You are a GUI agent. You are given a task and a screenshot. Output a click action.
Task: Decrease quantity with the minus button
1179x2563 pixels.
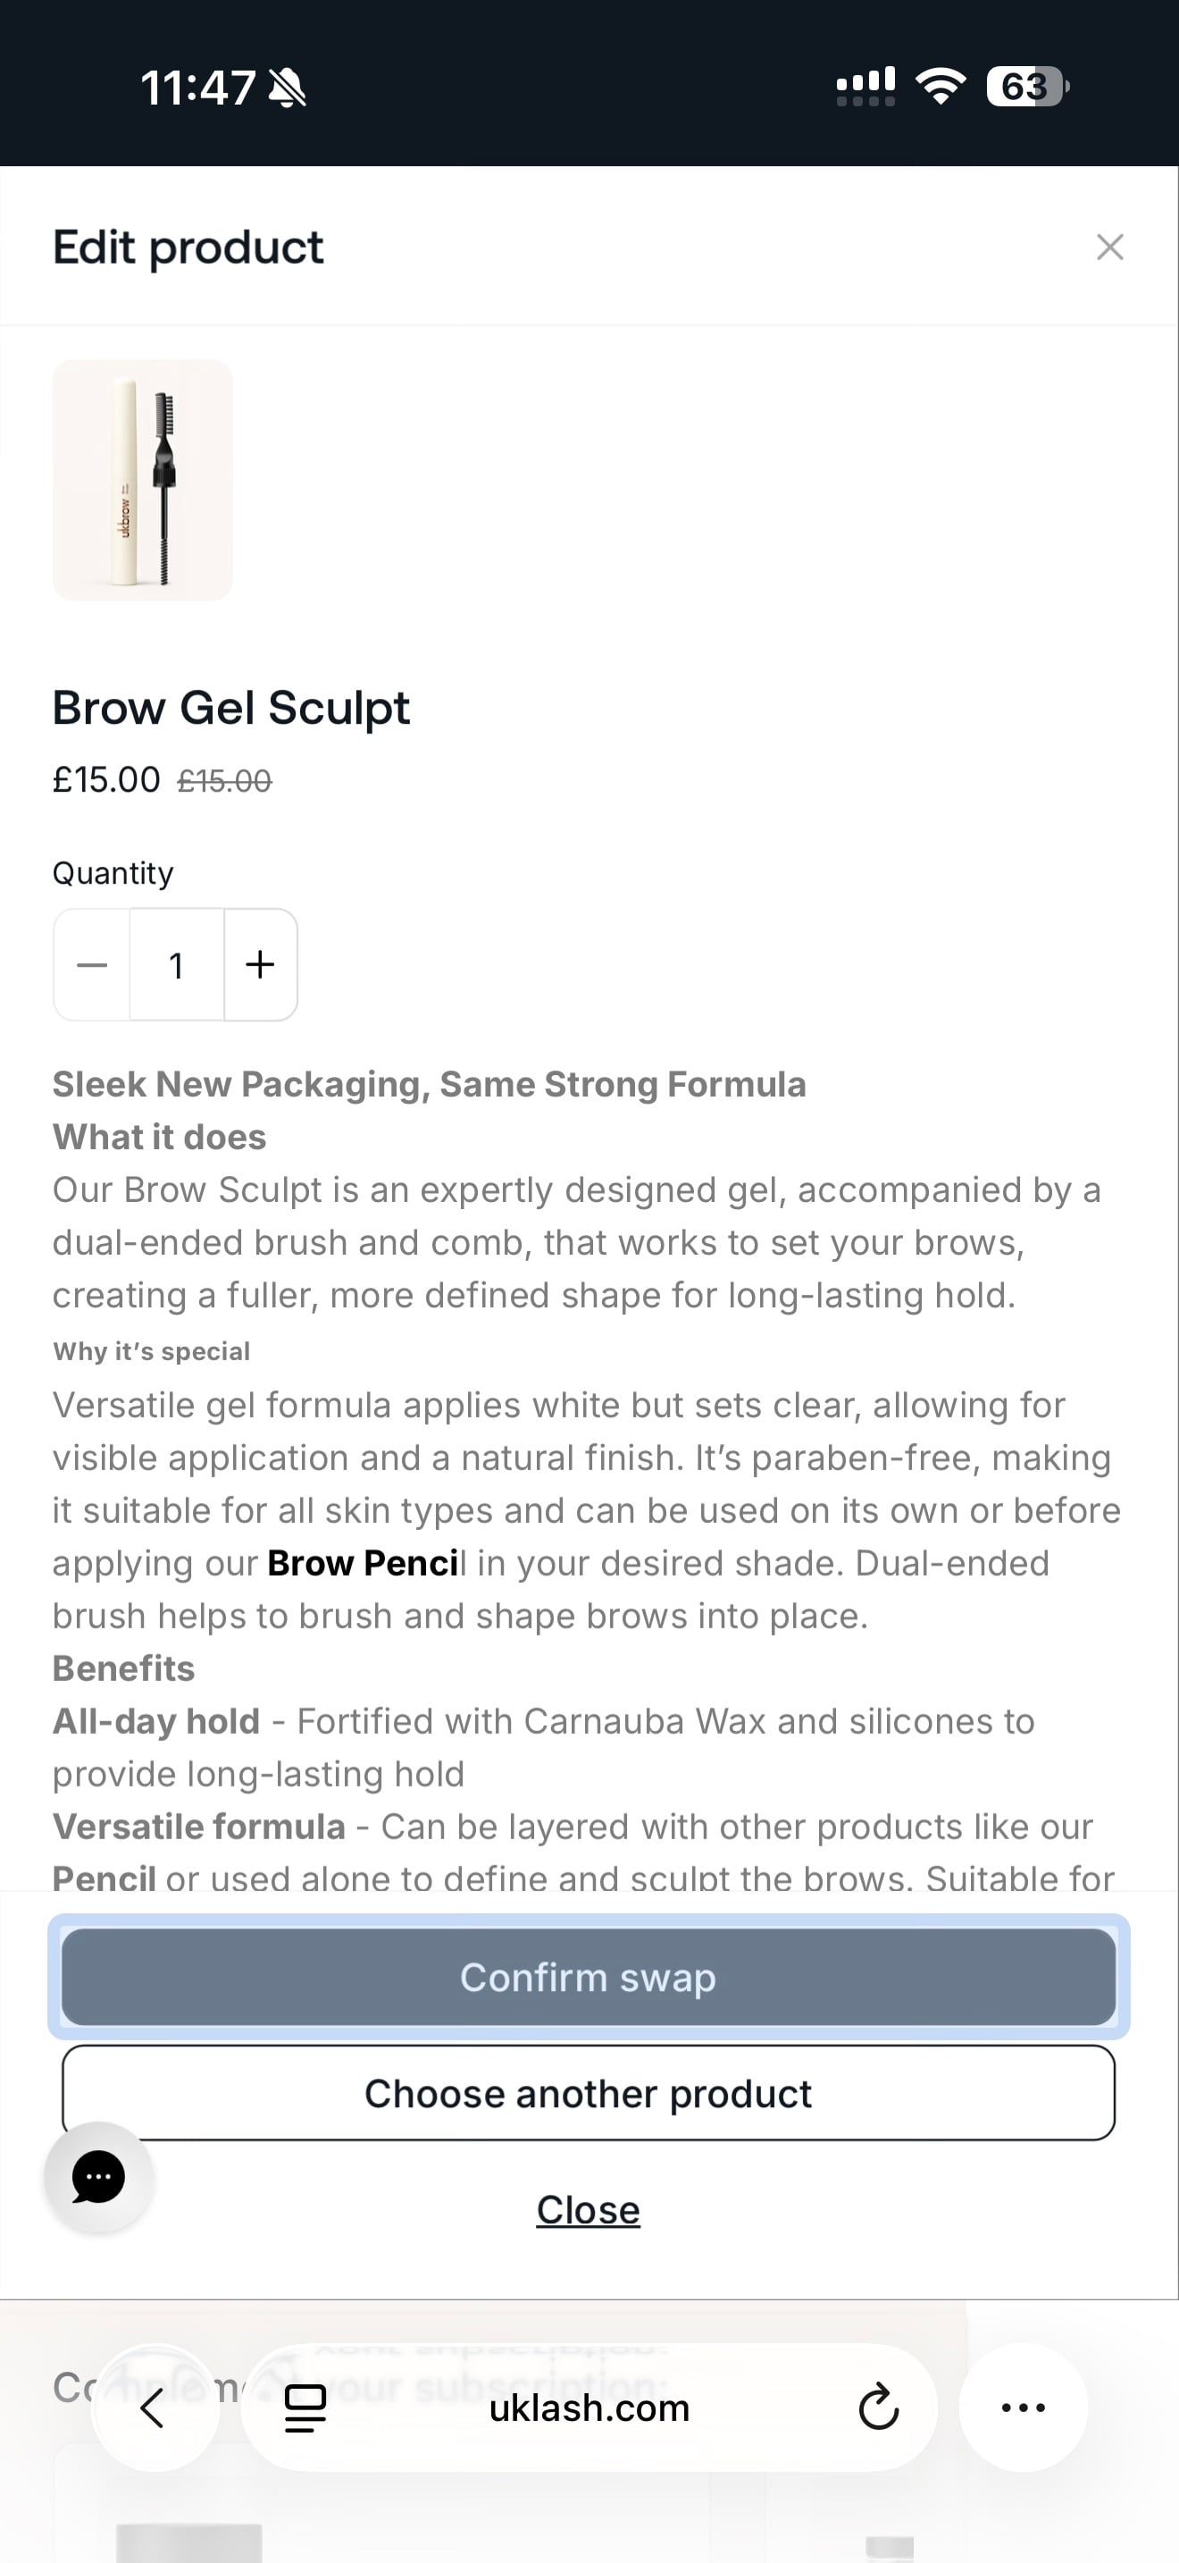click(91, 964)
